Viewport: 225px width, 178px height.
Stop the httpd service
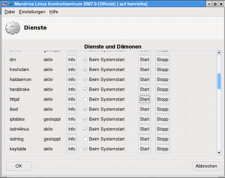pos(163,99)
